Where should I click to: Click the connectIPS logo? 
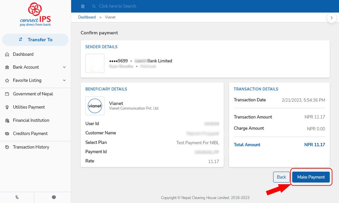[x=35, y=15]
